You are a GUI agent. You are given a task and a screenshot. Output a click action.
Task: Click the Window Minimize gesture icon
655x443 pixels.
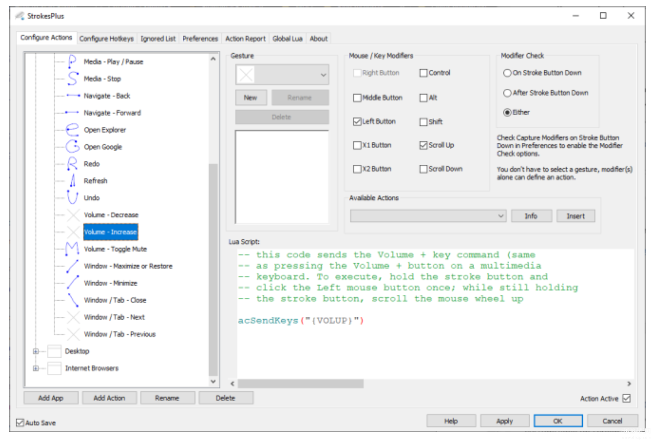[72, 283]
